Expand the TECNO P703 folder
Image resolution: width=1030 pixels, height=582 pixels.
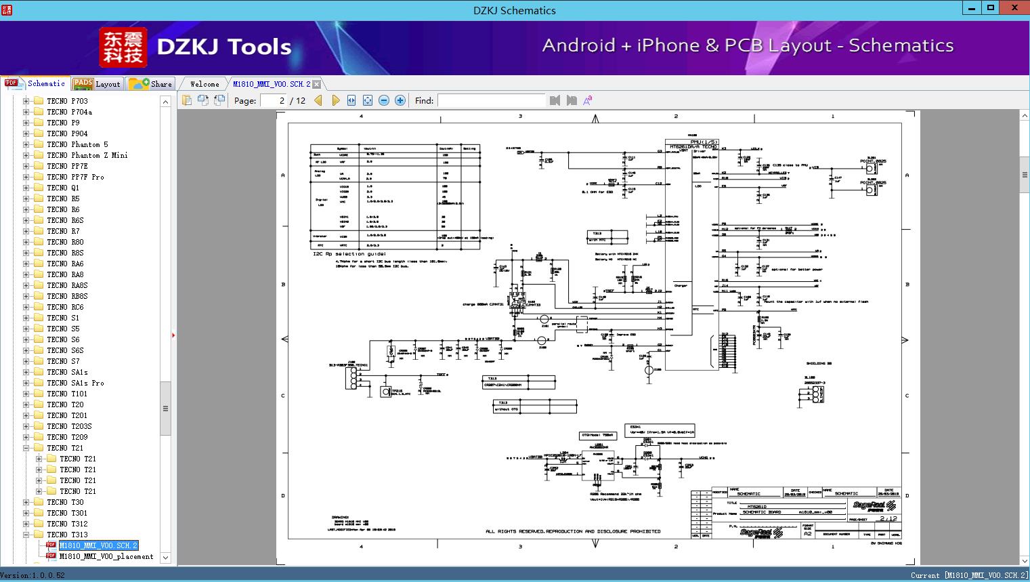coord(26,101)
